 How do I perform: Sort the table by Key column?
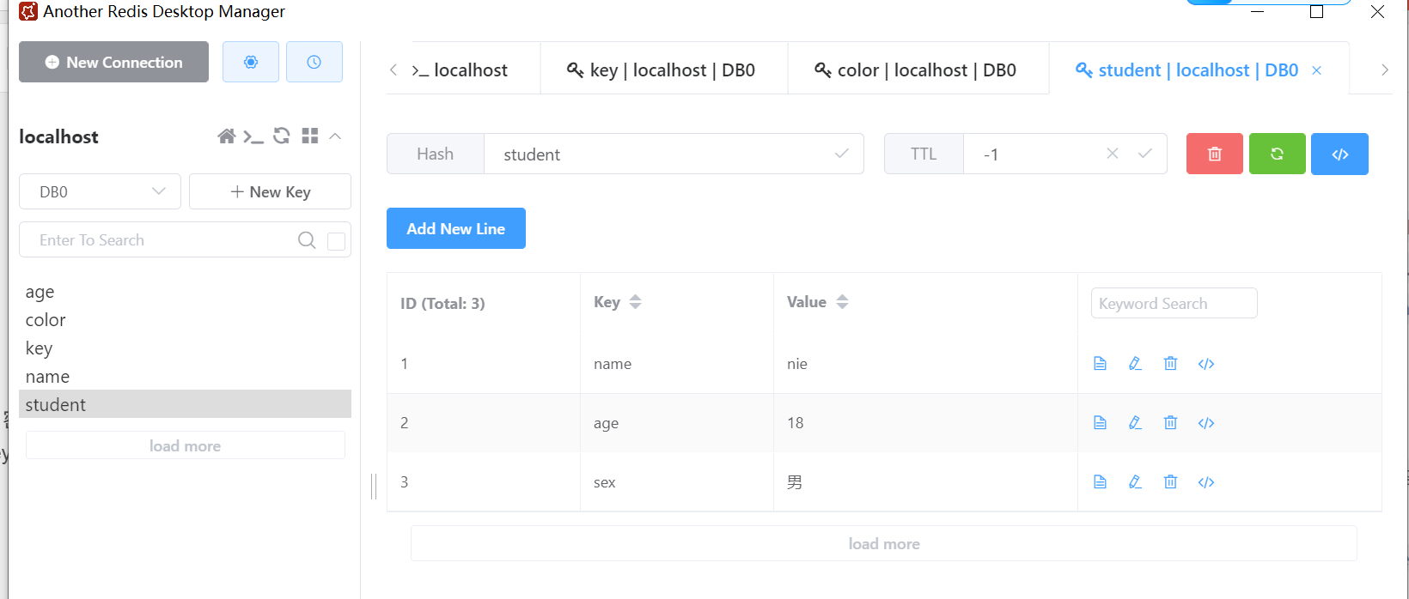[636, 302]
